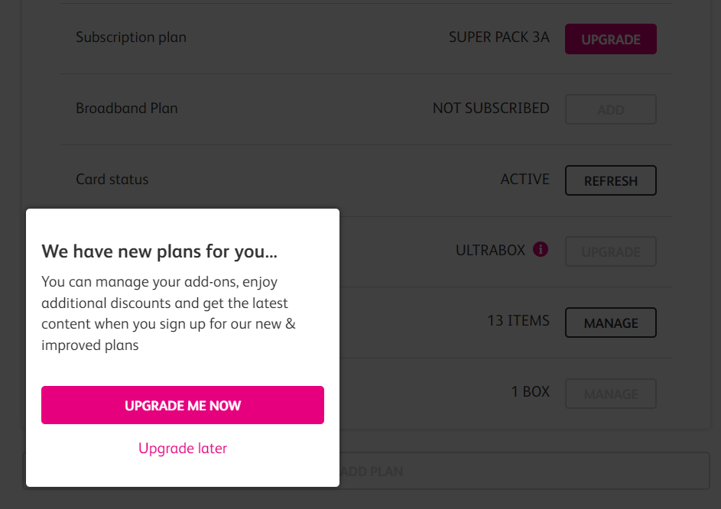This screenshot has height=509, width=721.
Task: Manage the 13 items
Action: point(610,323)
